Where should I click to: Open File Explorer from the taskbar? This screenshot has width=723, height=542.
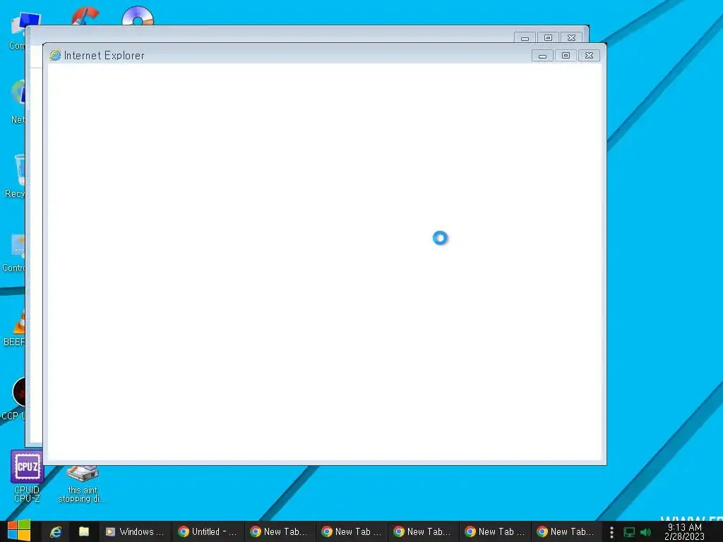click(x=84, y=532)
